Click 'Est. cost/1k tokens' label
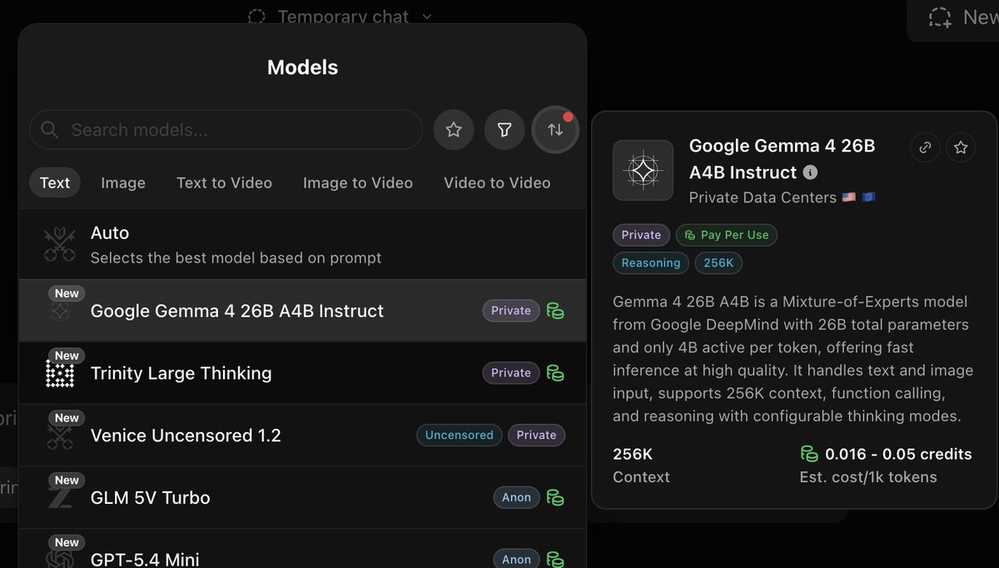 click(867, 477)
